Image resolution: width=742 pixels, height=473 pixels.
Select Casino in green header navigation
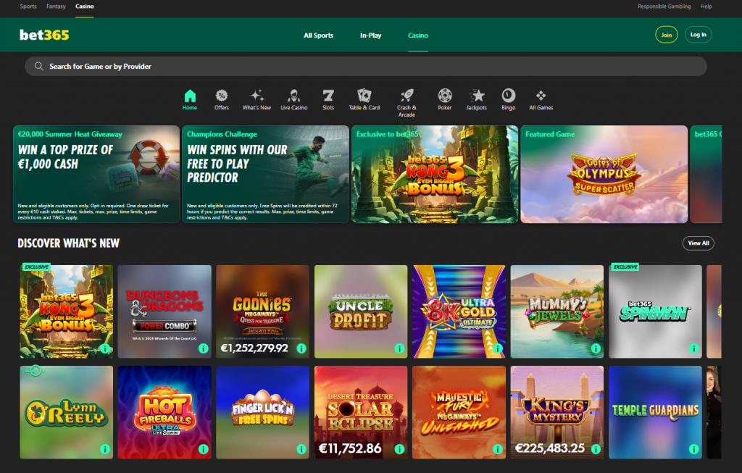(418, 35)
